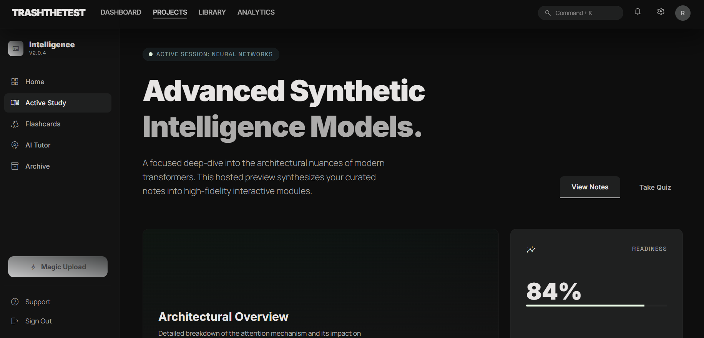704x338 pixels.
Task: Click the Active Study sidebar label
Action: (46, 103)
